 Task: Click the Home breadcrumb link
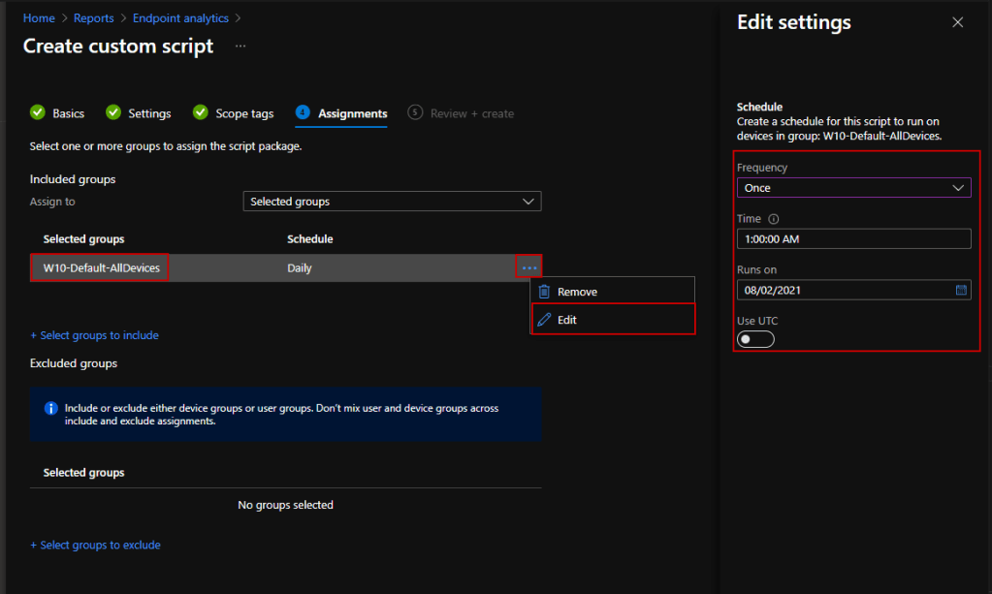click(39, 18)
